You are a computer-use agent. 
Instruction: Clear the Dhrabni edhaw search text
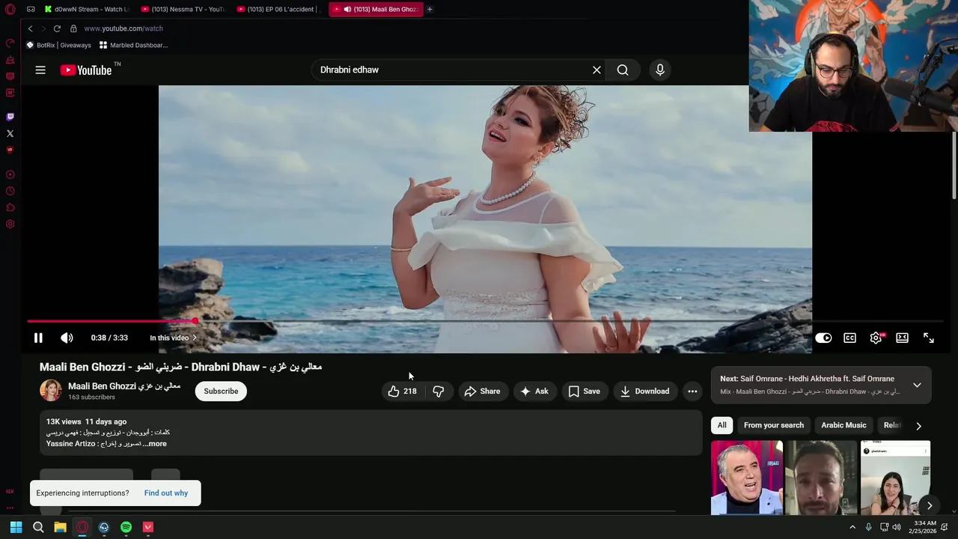597,70
